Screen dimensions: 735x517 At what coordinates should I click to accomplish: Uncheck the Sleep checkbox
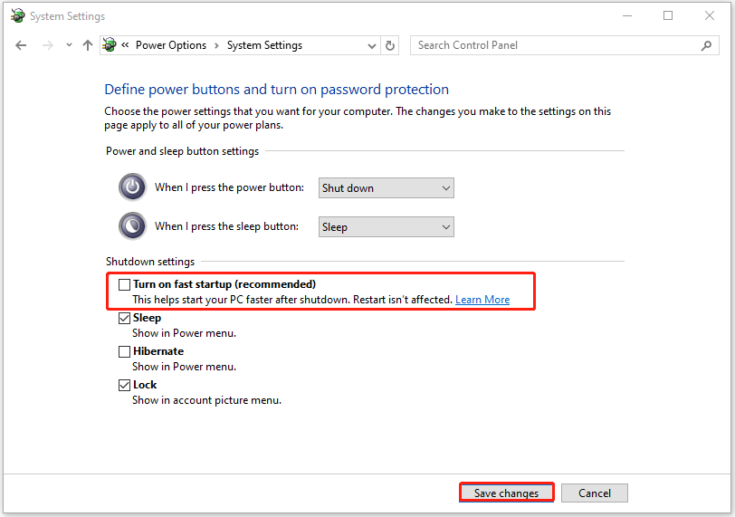(125, 319)
